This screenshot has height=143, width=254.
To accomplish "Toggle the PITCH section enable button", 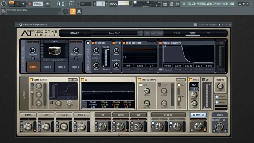I will [114, 43].
